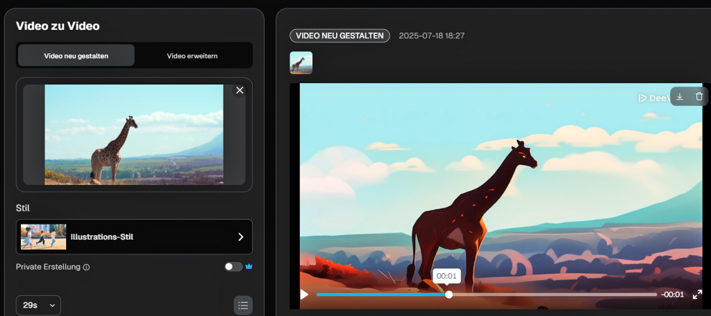Expand style options with the chevron arrow
The height and width of the screenshot is (316, 711).
[240, 237]
